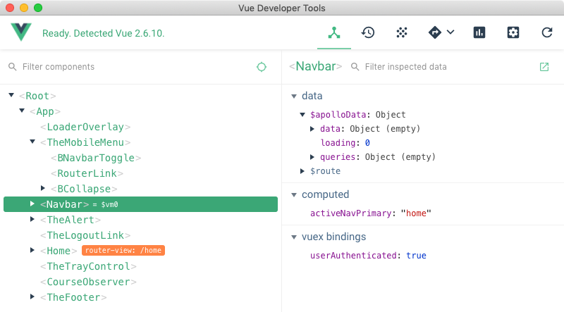
Task: Select the App component
Action: pyautogui.click(x=45, y=111)
